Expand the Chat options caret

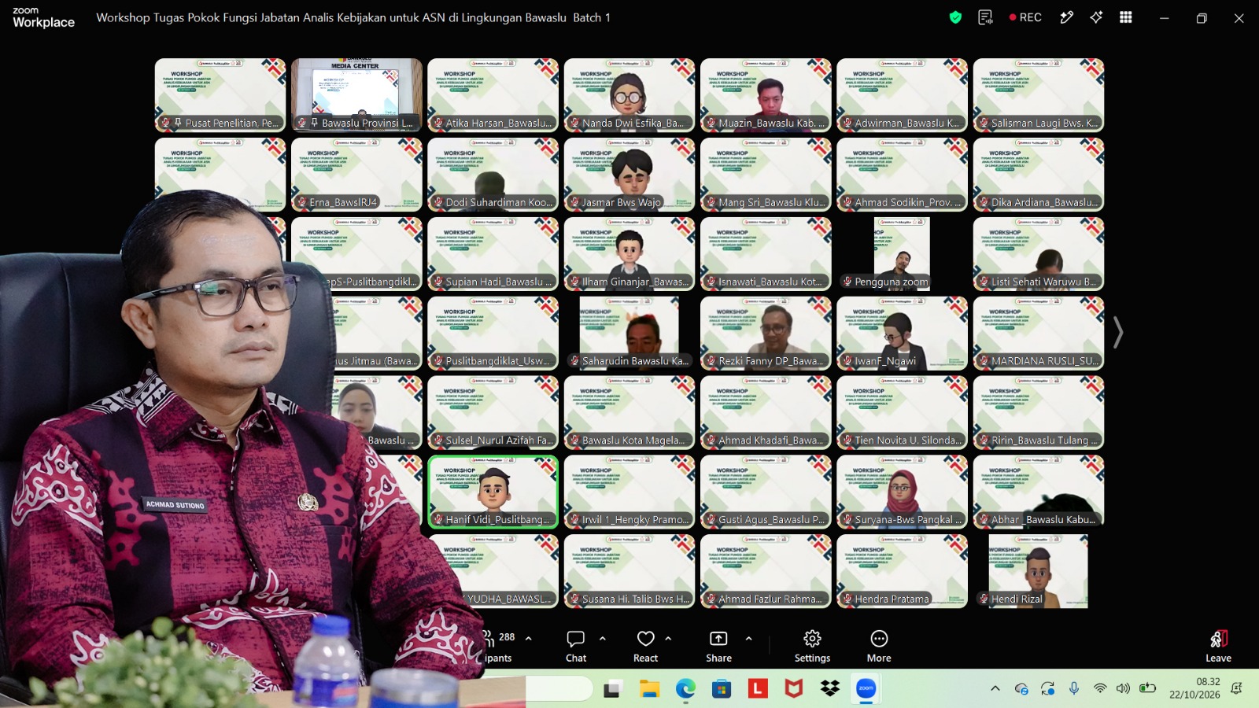(603, 638)
